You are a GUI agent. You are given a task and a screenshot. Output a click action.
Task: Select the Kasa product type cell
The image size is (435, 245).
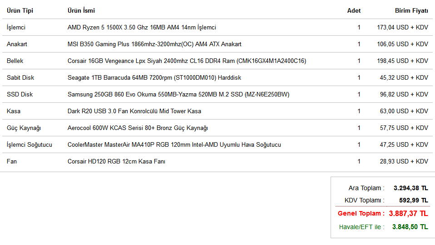pyautogui.click(x=14, y=111)
